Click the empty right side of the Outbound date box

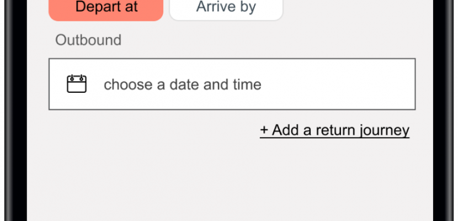pyautogui.click(x=339, y=84)
